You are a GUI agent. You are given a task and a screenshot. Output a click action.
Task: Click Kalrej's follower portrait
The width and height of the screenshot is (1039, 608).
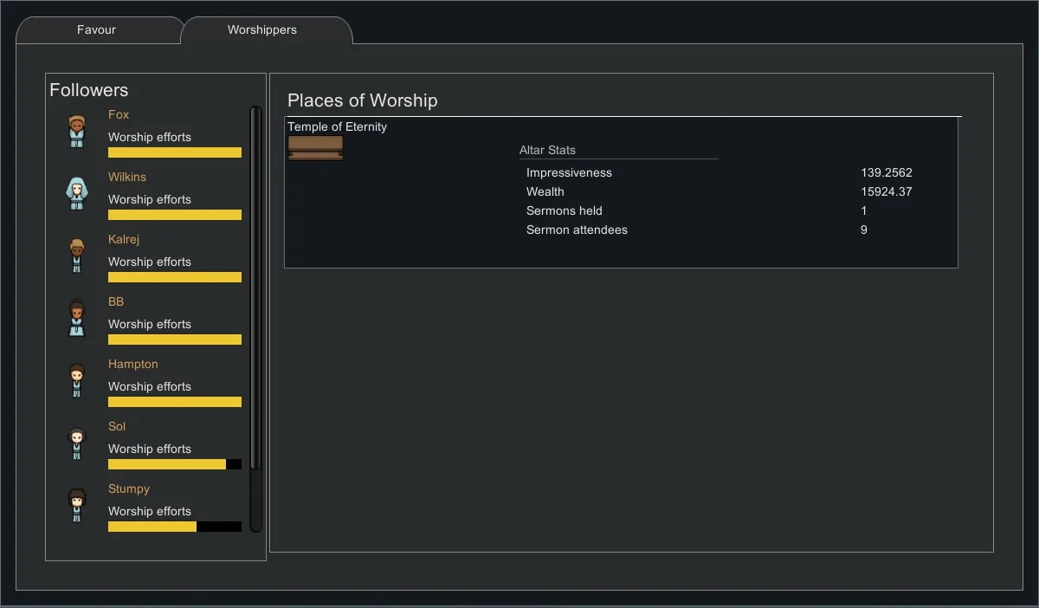(77, 256)
